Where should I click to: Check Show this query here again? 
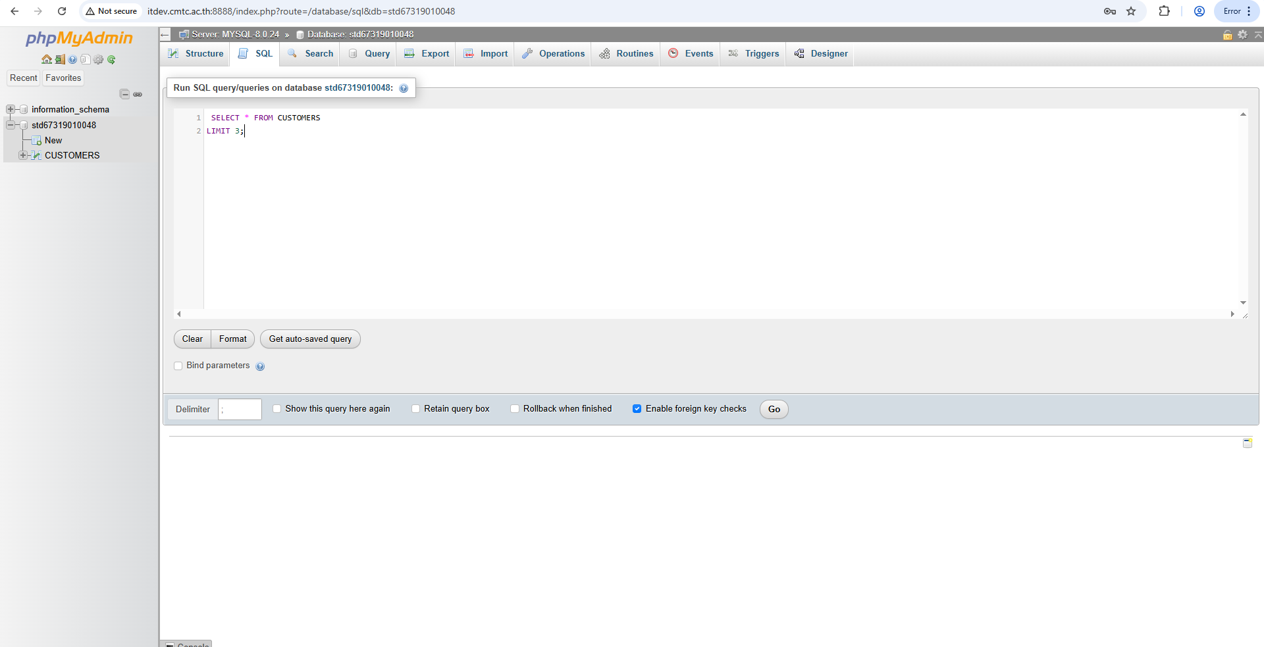coord(277,409)
